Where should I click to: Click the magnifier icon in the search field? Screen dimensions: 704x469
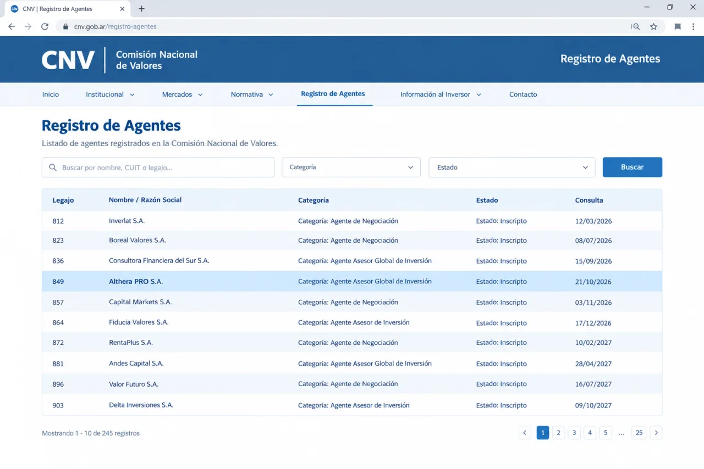53,168
